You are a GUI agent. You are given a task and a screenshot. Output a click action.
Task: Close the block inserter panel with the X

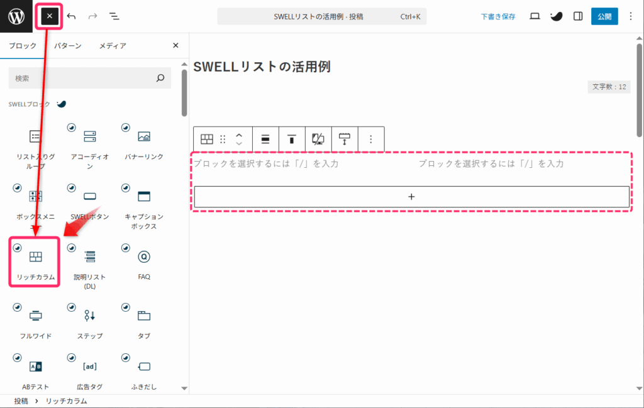coord(176,45)
